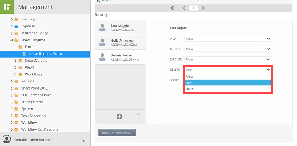Click Dennis Parker's avatar icon

102,57
